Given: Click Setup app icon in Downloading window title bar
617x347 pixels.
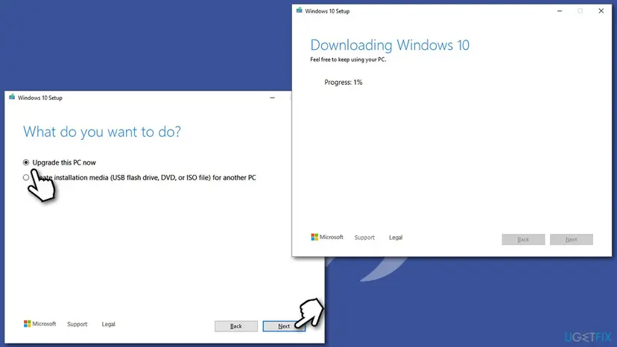Looking at the screenshot, I should pos(300,10).
